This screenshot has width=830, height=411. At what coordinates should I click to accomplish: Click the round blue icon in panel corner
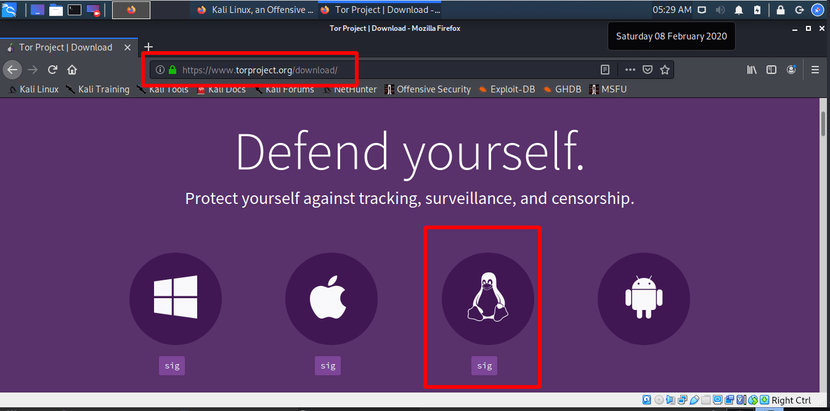pyautogui.click(x=818, y=10)
